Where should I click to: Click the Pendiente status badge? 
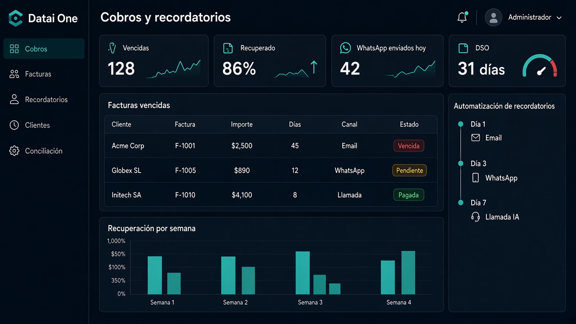click(x=409, y=171)
